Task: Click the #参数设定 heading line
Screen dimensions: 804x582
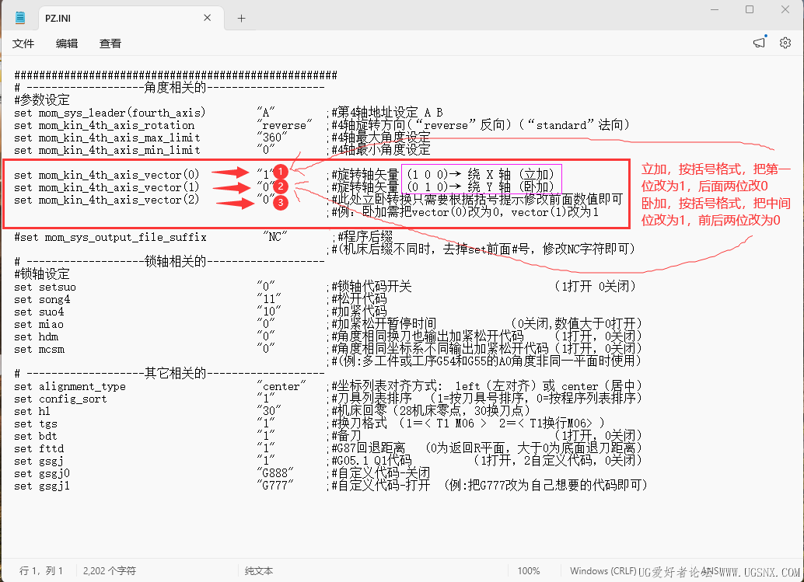Action: 42,100
